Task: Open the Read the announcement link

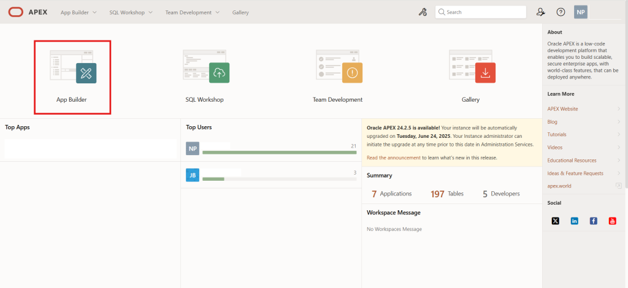Action: tap(394, 157)
